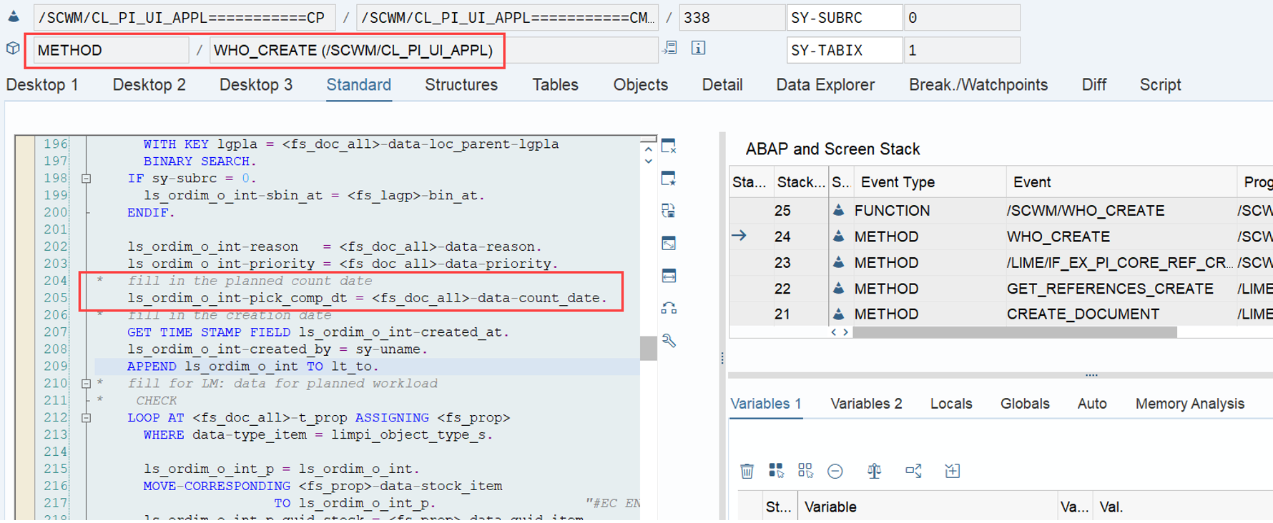Click the scales compare icon in the Variables toolbar
The height and width of the screenshot is (523, 1273).
pyautogui.click(x=874, y=471)
